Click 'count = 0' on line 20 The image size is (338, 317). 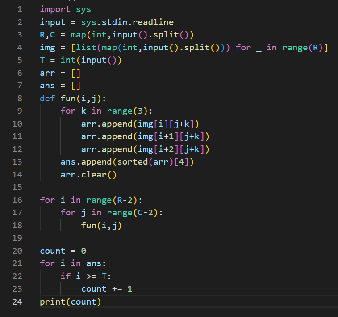[x=63, y=251]
